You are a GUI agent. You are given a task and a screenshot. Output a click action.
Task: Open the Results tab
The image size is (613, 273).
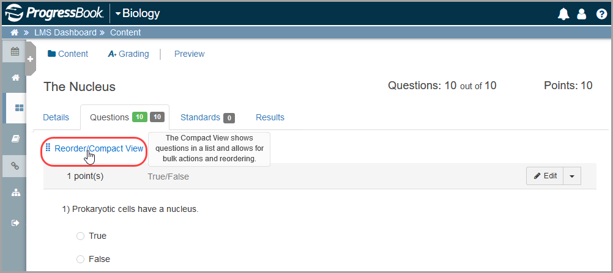click(270, 117)
